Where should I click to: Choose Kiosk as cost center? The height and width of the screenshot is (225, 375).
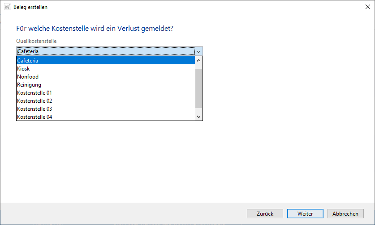click(x=105, y=69)
